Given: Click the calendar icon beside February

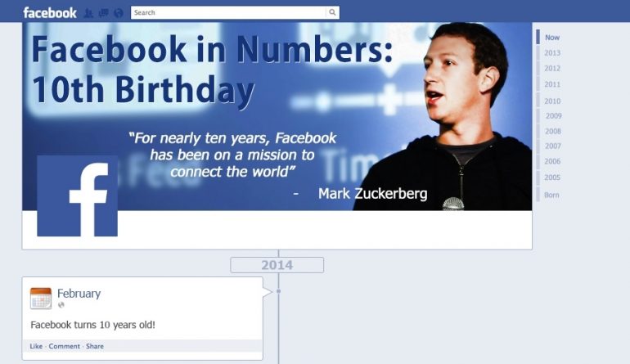Looking at the screenshot, I should pyautogui.click(x=41, y=298).
